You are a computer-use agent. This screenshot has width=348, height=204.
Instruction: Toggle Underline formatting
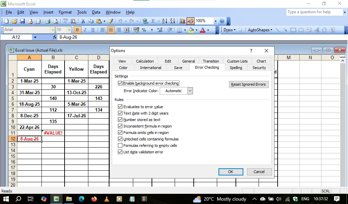point(93,30)
